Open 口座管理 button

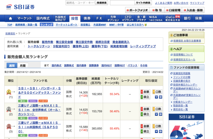pos(173,10)
